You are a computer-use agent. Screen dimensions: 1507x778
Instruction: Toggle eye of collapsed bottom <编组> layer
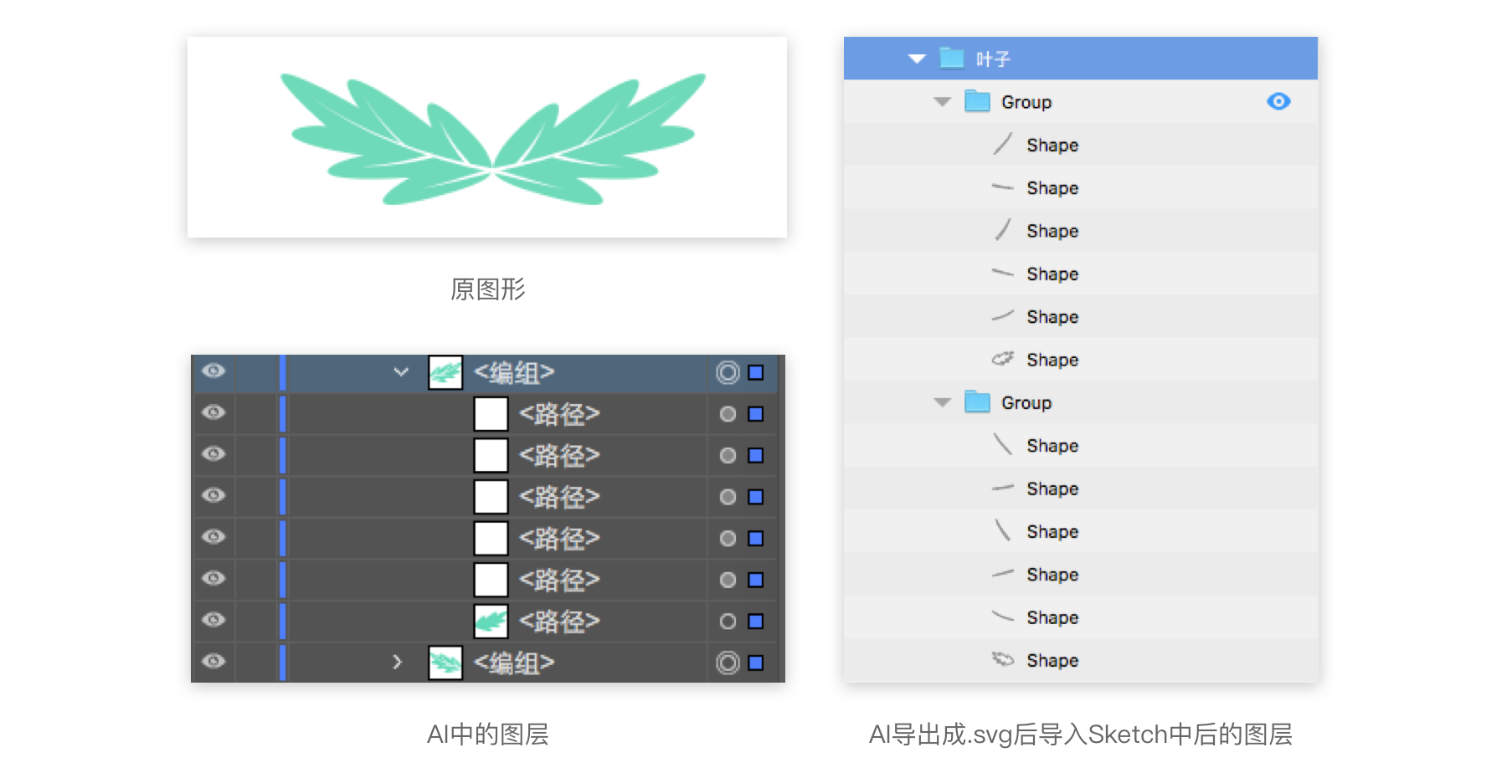pos(213,661)
